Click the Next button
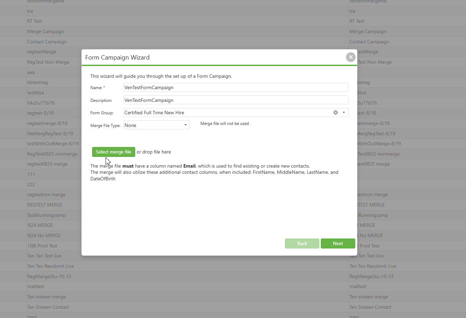Screen dimensions: 466x318 pos(338,243)
